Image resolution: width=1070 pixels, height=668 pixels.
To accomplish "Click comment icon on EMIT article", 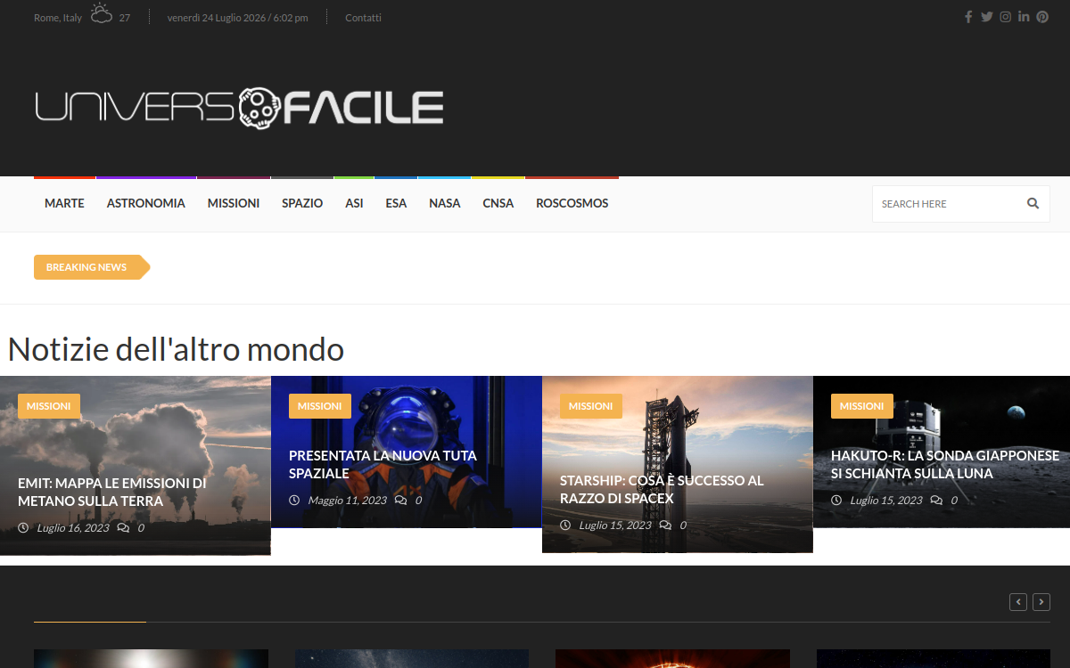I will coord(123,528).
